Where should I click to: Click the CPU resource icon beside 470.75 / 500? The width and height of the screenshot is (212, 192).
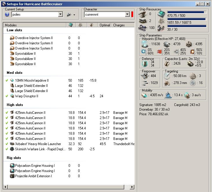point(161,14)
